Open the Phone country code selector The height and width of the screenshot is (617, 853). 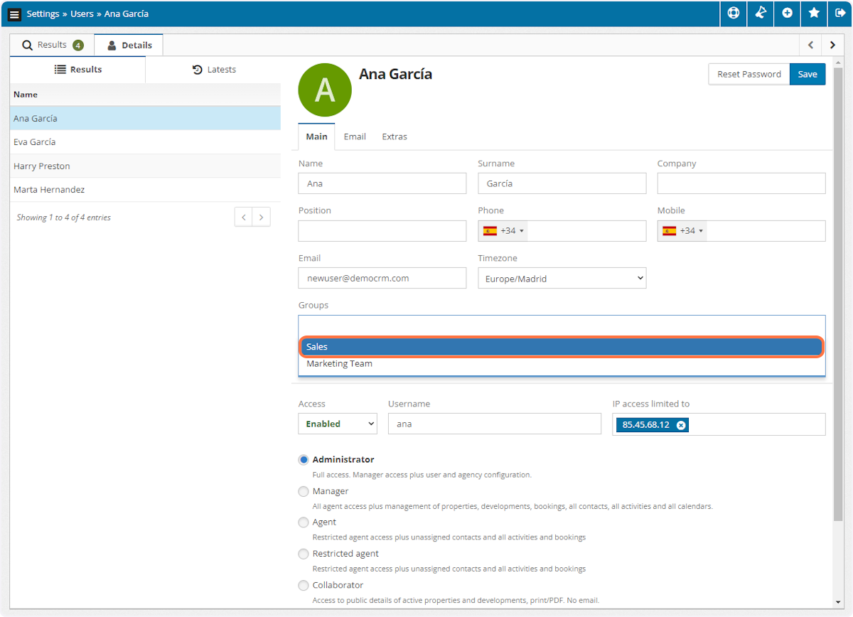click(503, 231)
